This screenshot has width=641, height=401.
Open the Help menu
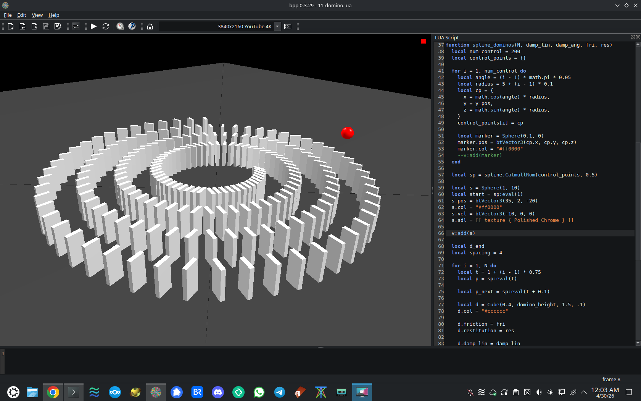click(54, 15)
